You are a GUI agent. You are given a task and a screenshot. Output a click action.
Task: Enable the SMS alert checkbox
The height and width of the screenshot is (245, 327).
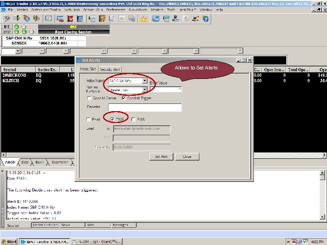point(134,119)
